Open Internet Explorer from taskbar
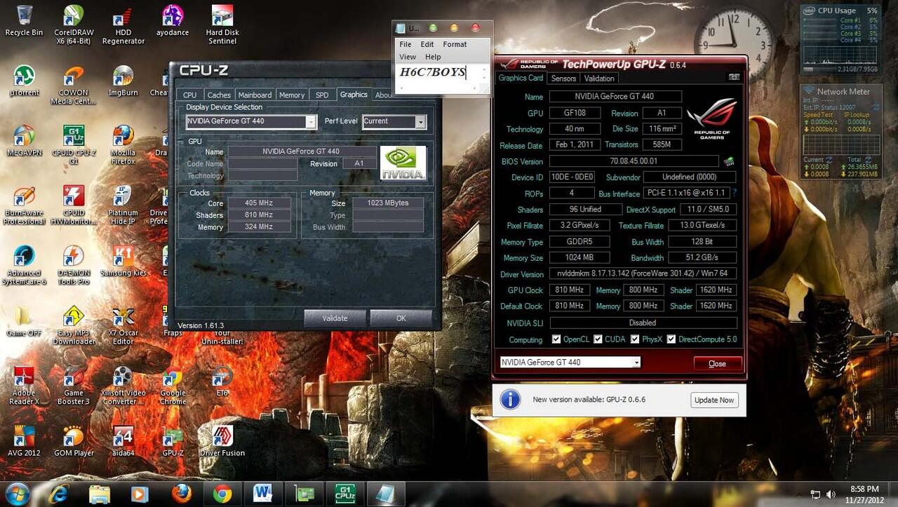The image size is (898, 507). point(58,494)
